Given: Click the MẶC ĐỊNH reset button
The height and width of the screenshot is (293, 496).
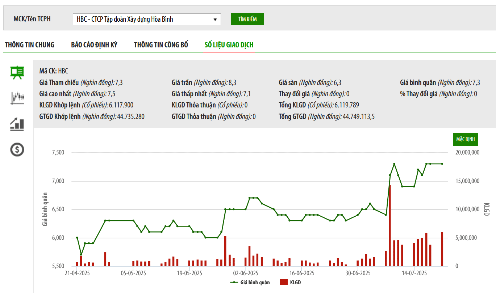Looking at the screenshot, I should (x=466, y=139).
